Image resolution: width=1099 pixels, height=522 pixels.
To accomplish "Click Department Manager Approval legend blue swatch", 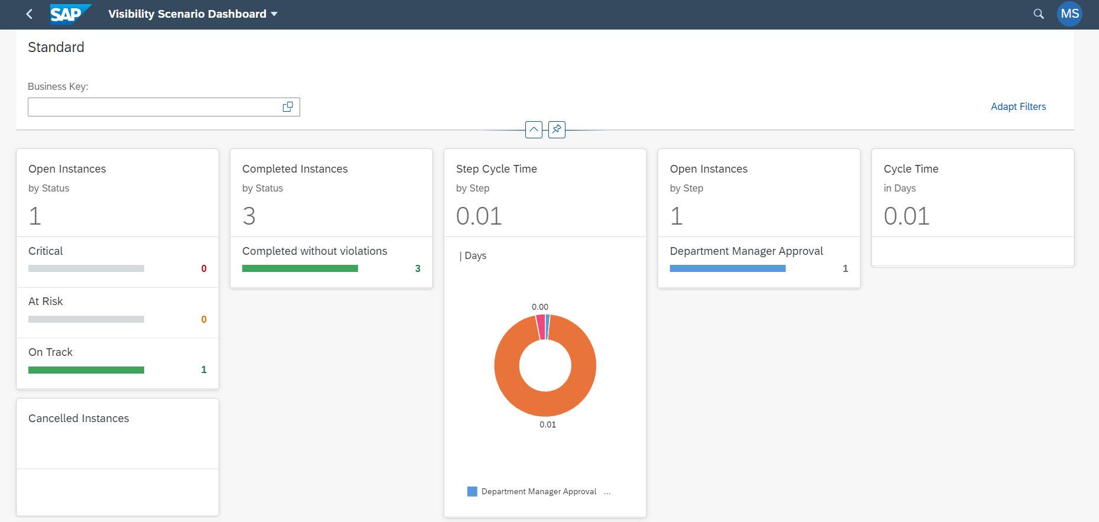I will click(472, 491).
